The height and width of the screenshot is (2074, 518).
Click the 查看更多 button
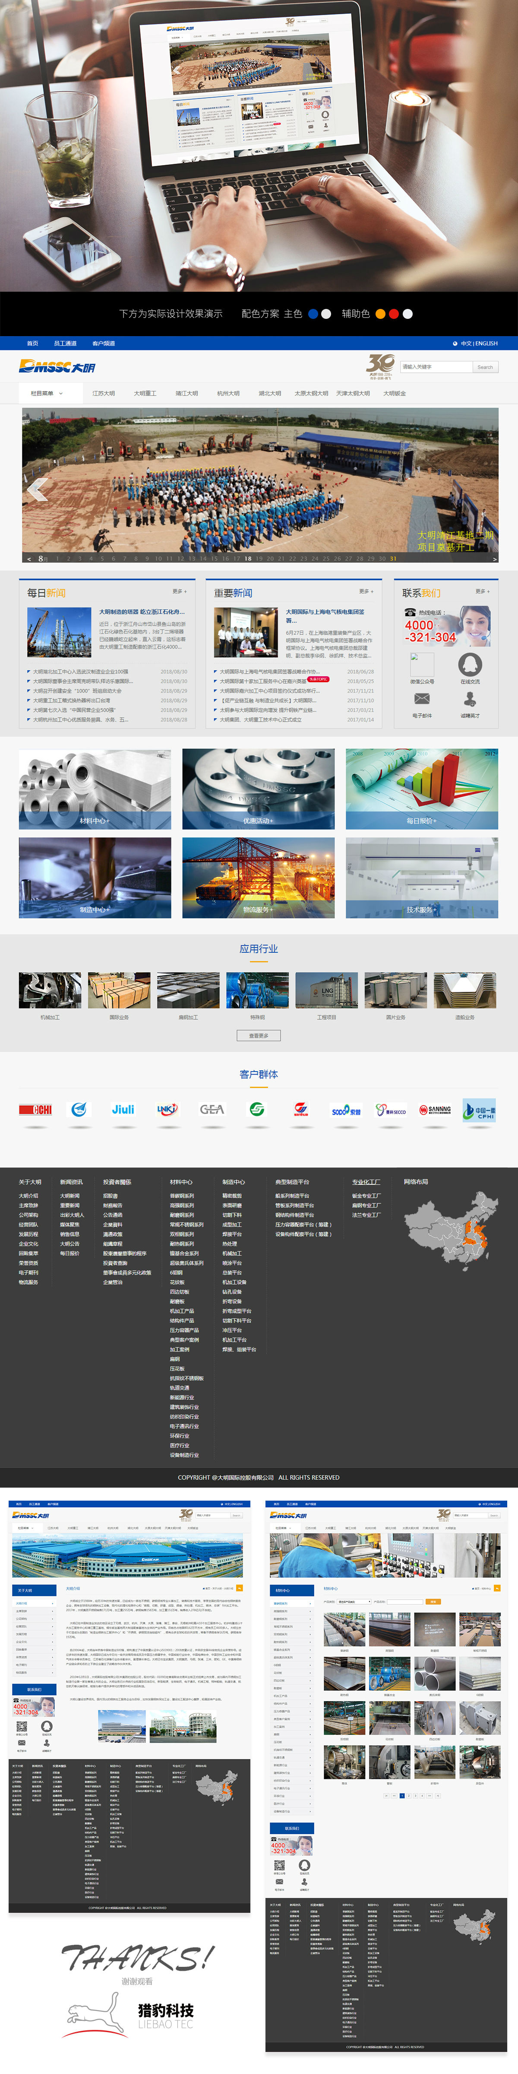click(x=258, y=1036)
